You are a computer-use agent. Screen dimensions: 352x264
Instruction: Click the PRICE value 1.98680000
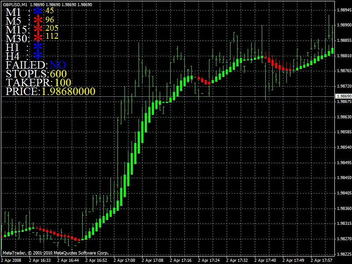coord(68,92)
